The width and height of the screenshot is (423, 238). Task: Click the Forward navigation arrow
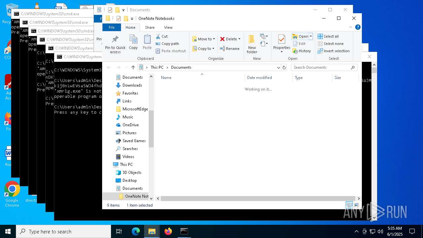(x=118, y=67)
